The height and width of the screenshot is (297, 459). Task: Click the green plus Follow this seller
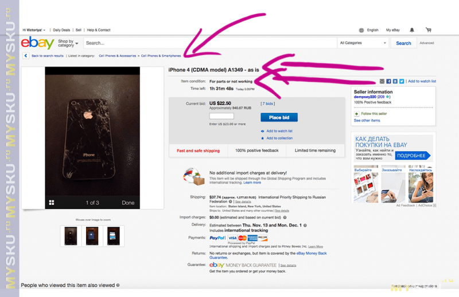point(356,114)
